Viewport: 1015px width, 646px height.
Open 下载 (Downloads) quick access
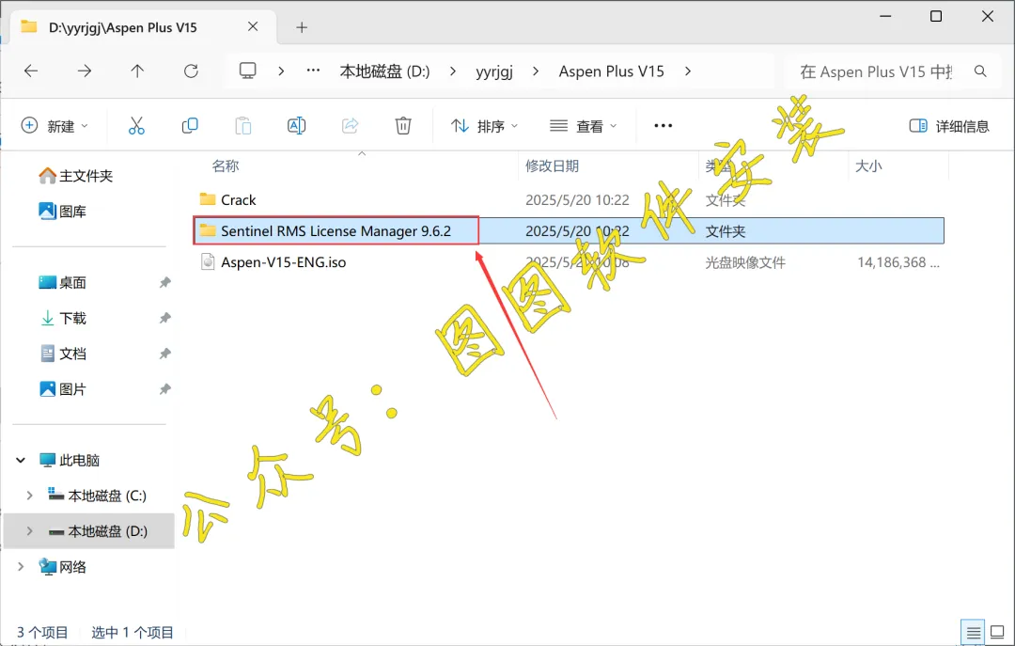point(63,318)
